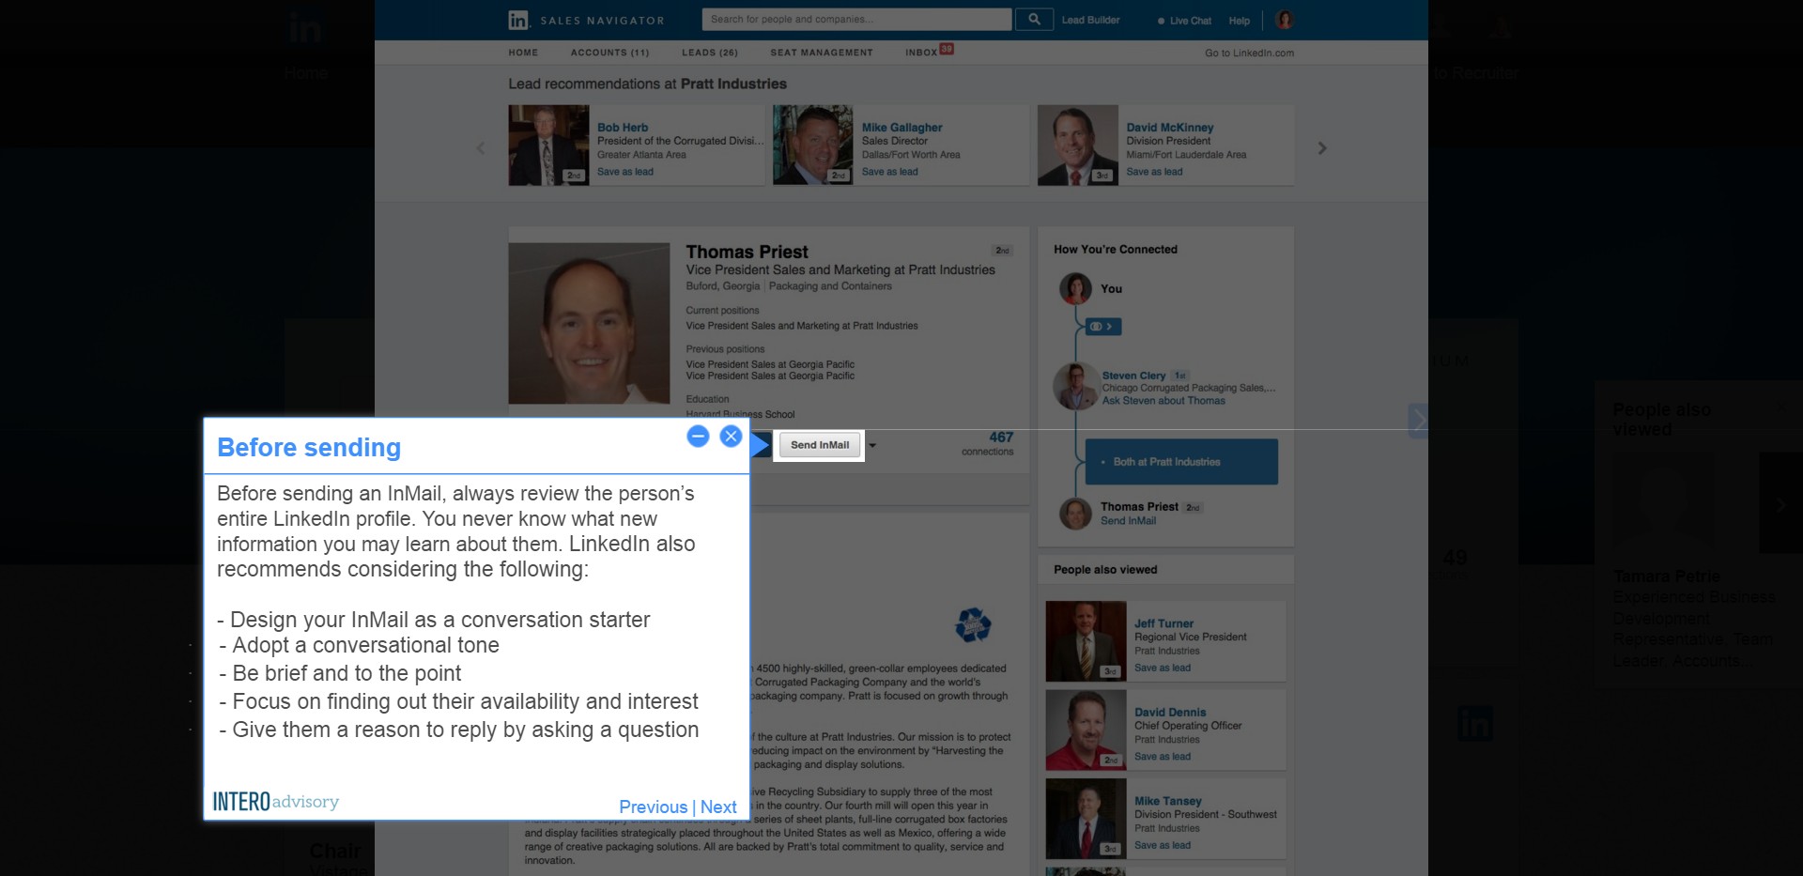Open Jeff Turner's profile link

pos(1163,623)
